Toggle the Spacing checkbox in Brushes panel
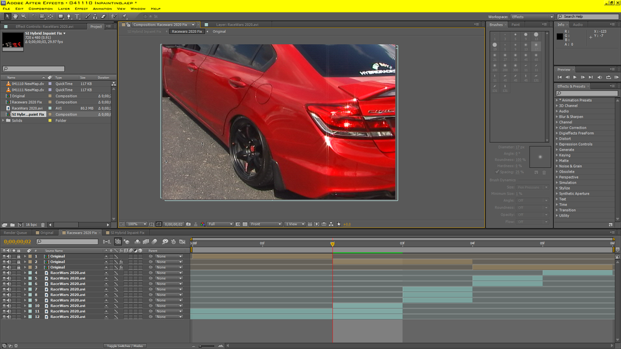 pyautogui.click(x=497, y=172)
